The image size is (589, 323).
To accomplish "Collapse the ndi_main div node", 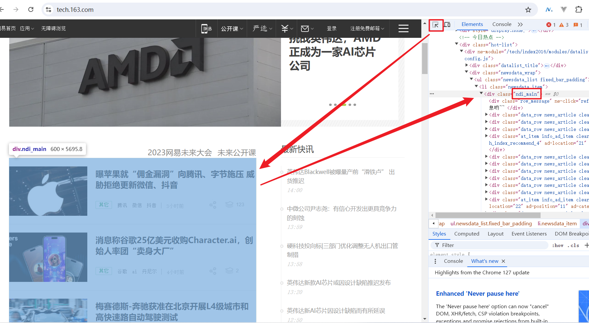I will [x=481, y=93].
